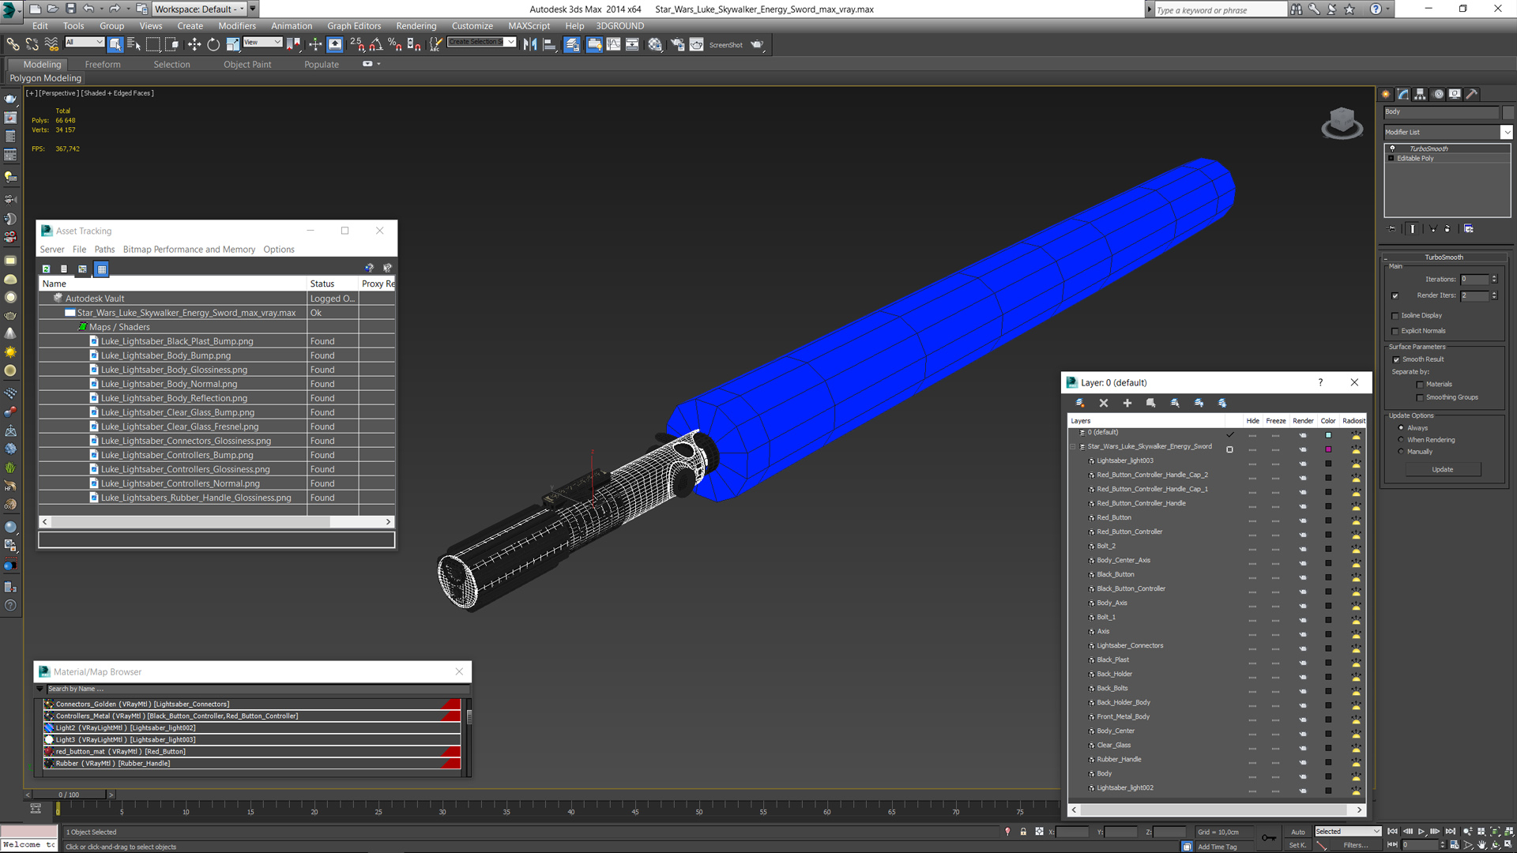1517x853 pixels.
Task: Expand the Editable Poly stack entry
Action: point(1391,159)
